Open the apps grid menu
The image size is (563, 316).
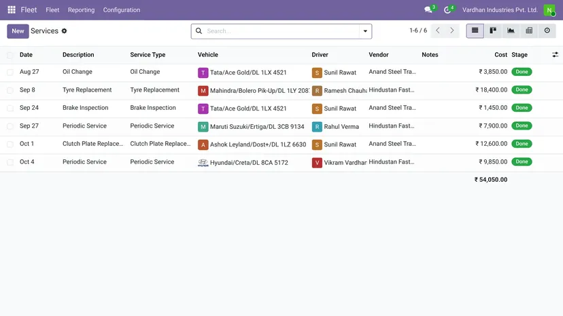12,9
